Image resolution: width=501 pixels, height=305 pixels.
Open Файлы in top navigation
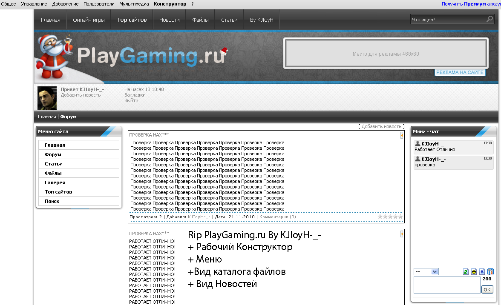[200, 20]
